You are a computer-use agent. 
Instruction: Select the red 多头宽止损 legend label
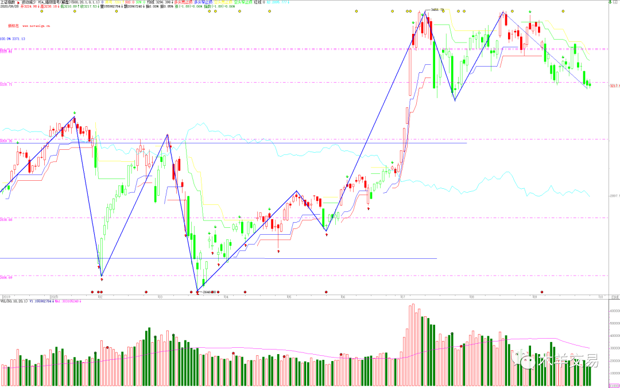click(x=184, y=2)
